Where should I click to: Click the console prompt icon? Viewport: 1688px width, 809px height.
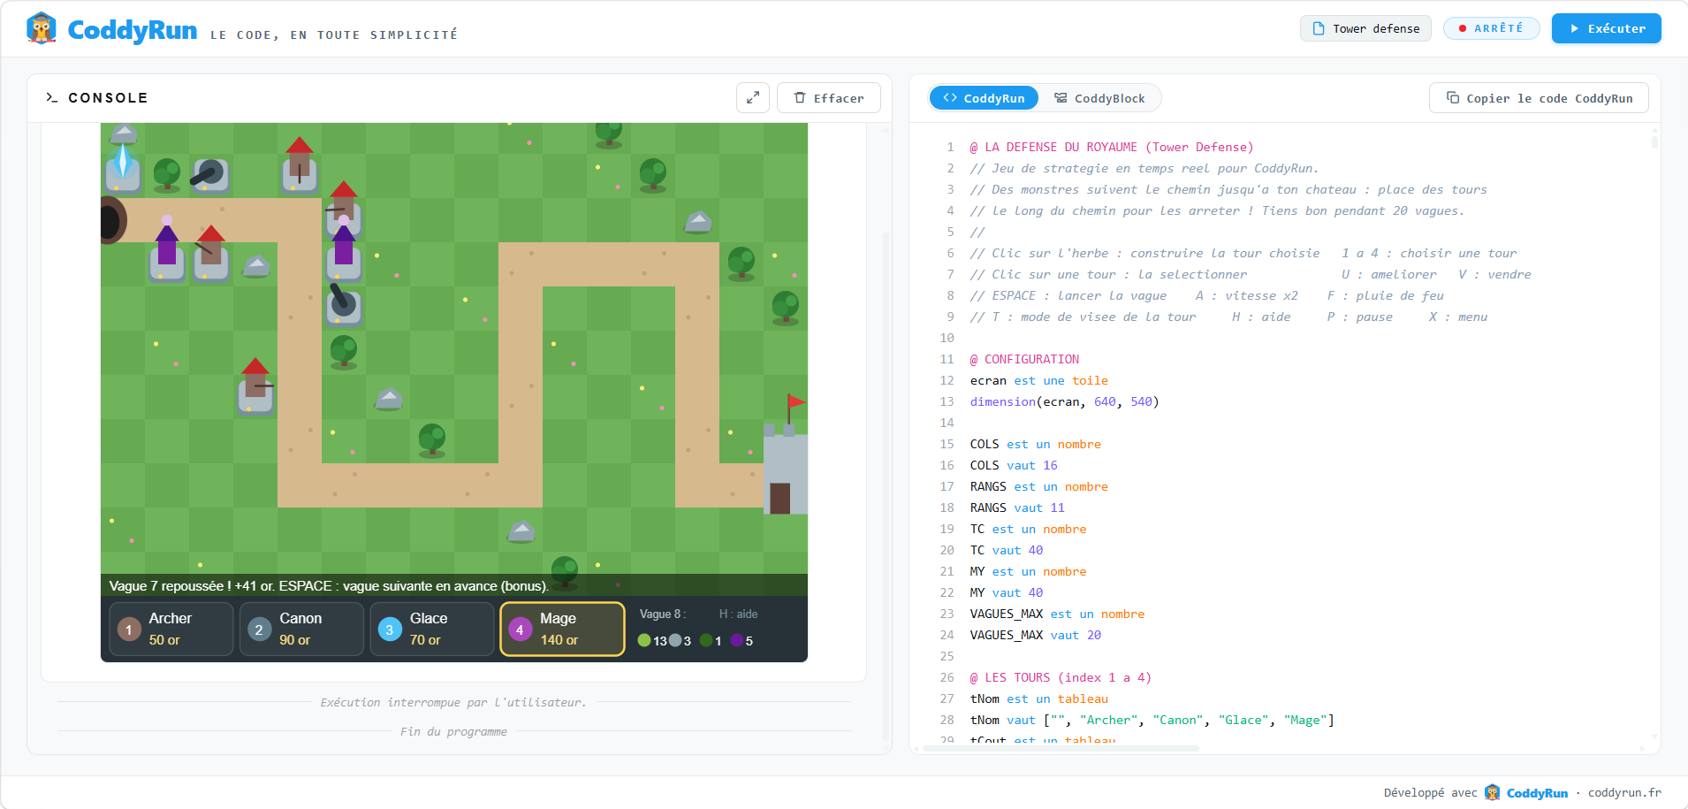[x=52, y=97]
